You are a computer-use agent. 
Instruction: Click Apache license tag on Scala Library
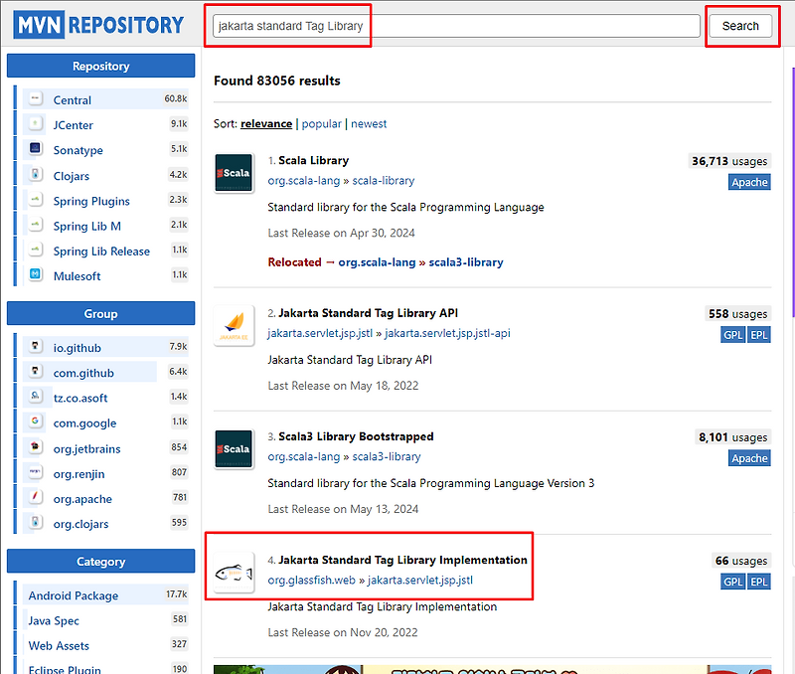click(749, 182)
